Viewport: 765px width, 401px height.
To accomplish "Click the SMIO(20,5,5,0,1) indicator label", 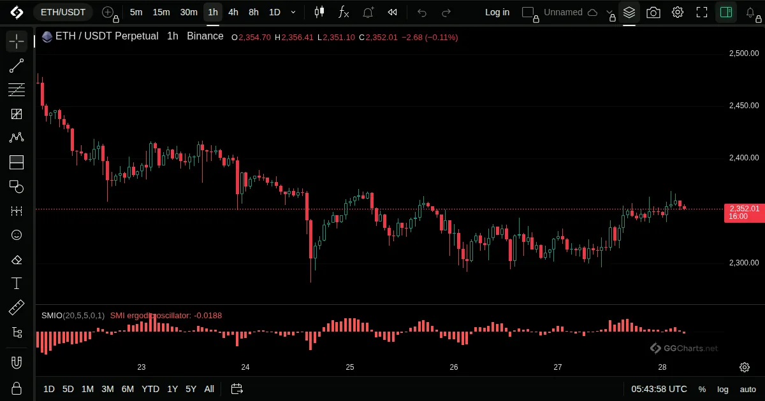I will tap(73, 315).
